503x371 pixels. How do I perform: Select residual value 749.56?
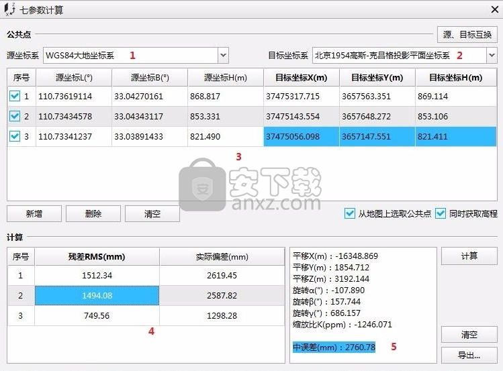(x=97, y=315)
